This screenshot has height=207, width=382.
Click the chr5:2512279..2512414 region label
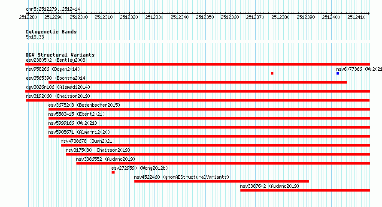click(53, 9)
